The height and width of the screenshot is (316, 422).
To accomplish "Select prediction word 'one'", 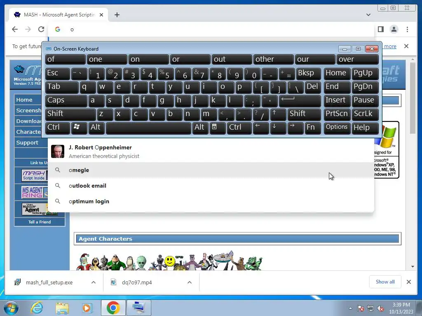I will tap(107, 59).
